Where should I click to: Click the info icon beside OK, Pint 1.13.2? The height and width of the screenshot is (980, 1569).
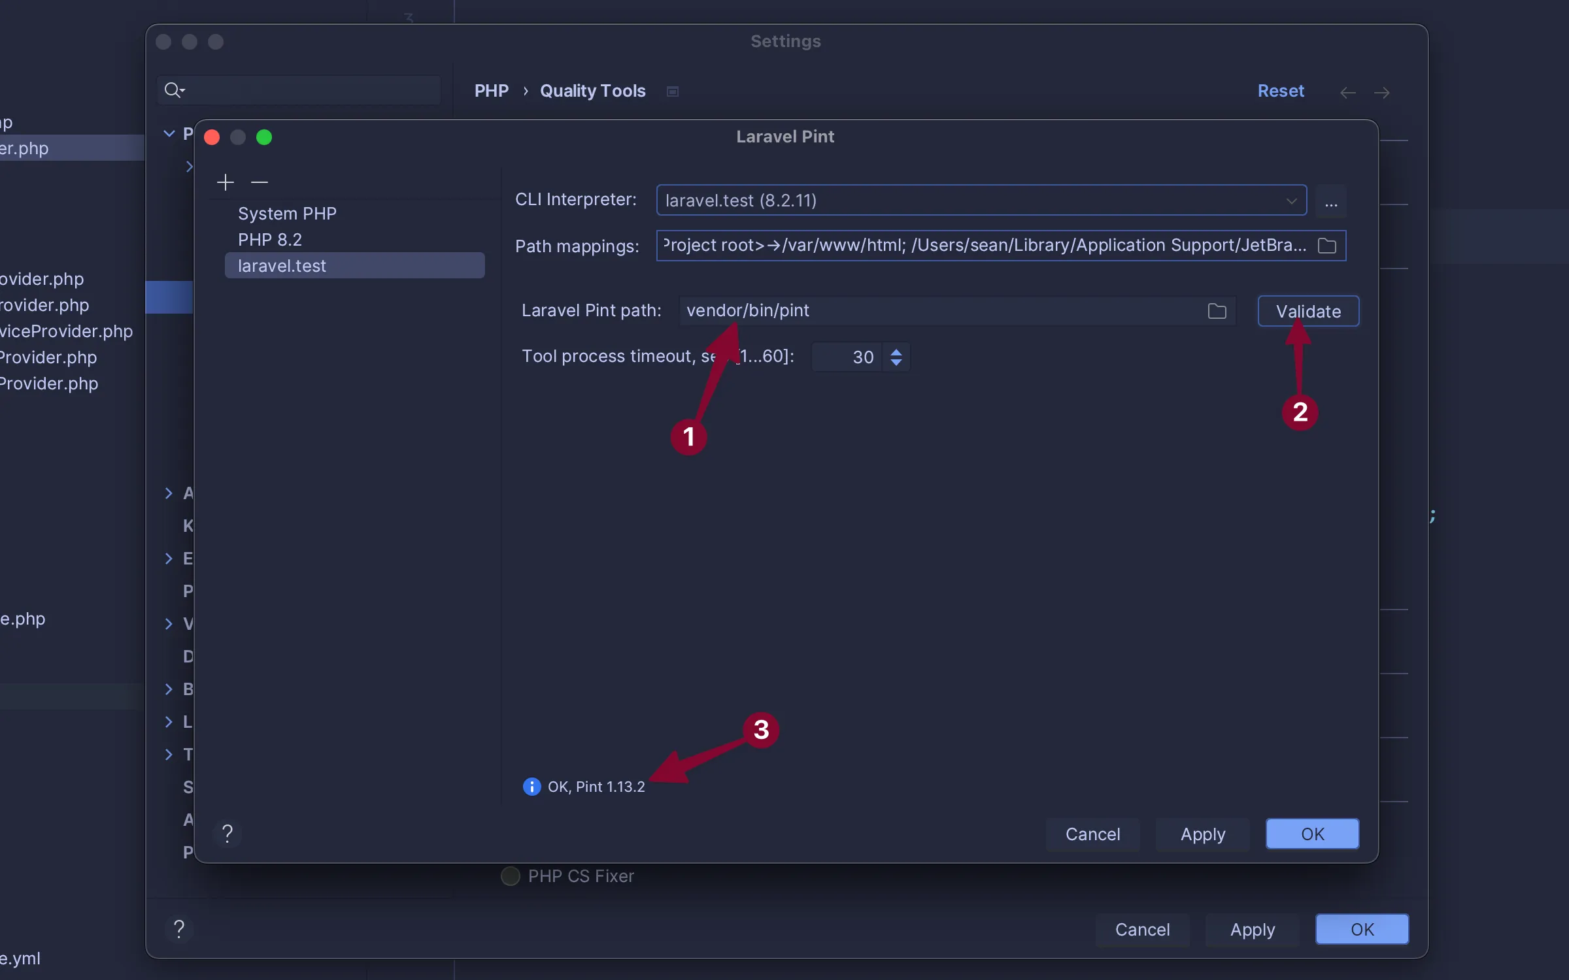click(531, 787)
